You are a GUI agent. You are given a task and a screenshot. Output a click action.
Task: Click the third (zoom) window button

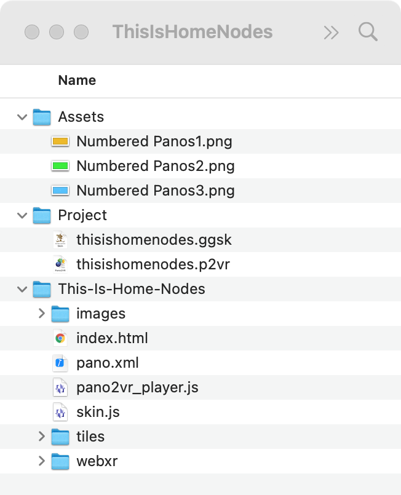click(x=81, y=32)
